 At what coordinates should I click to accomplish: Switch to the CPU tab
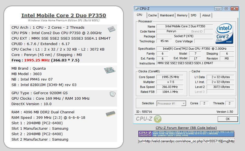click(139, 15)
